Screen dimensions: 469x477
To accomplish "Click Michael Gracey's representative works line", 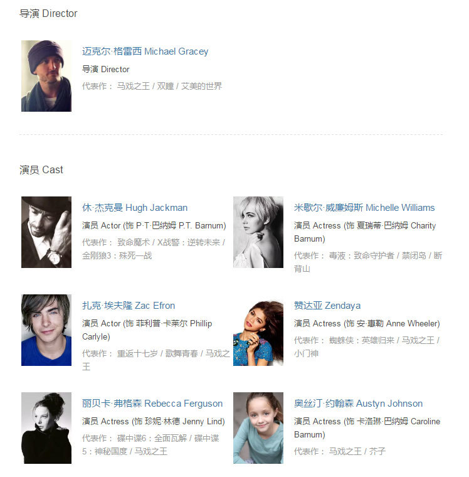I will tap(152, 86).
